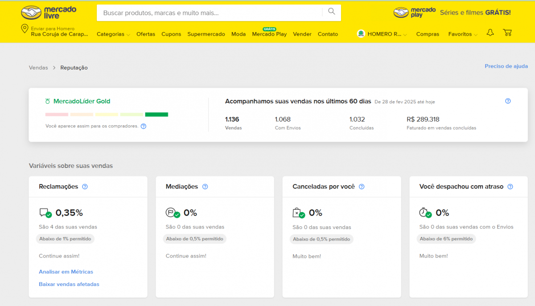535x306 pixels.
Task: Click help icon after 'aparece assim para os compradores'
Action: pyautogui.click(x=144, y=126)
